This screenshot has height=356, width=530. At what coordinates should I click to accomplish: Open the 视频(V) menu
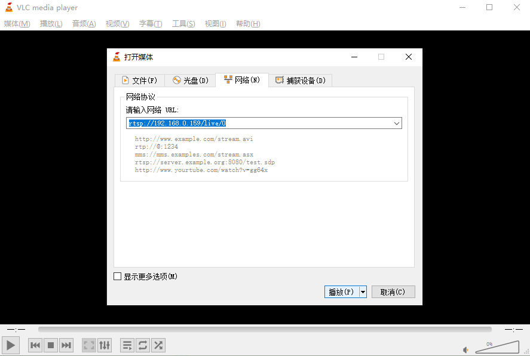(x=117, y=24)
